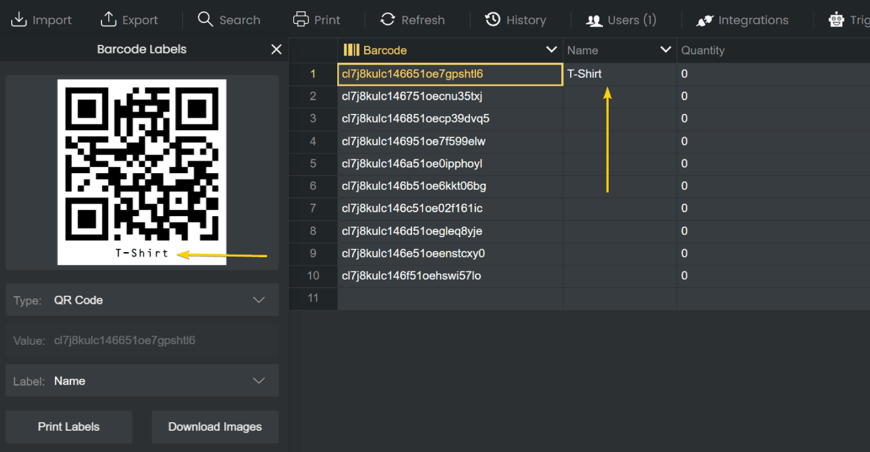Open Integrations from the toolbar
870x452 pixels.
point(742,20)
